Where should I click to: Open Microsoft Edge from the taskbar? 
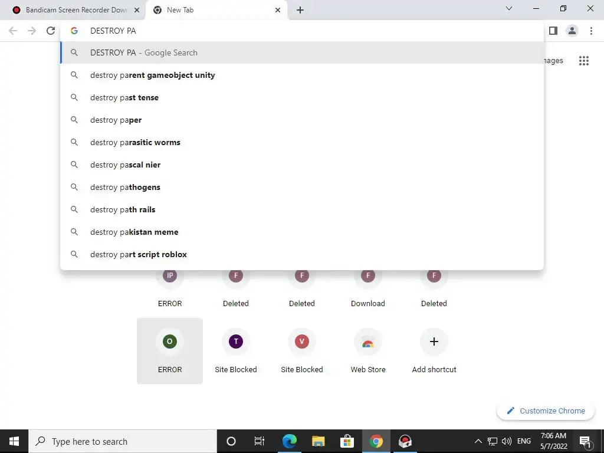tap(289, 441)
